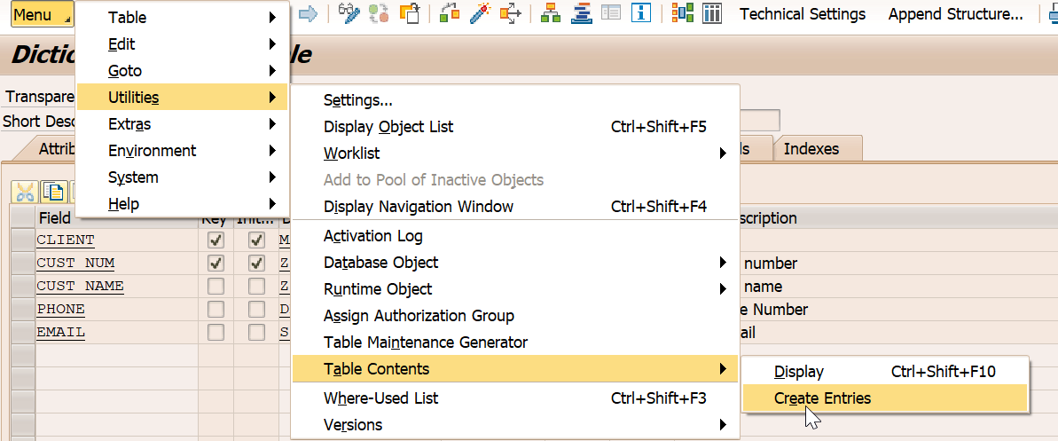The height and width of the screenshot is (441, 1058).
Task: Enable Key checkbox for PHONE row
Action: 216,310
